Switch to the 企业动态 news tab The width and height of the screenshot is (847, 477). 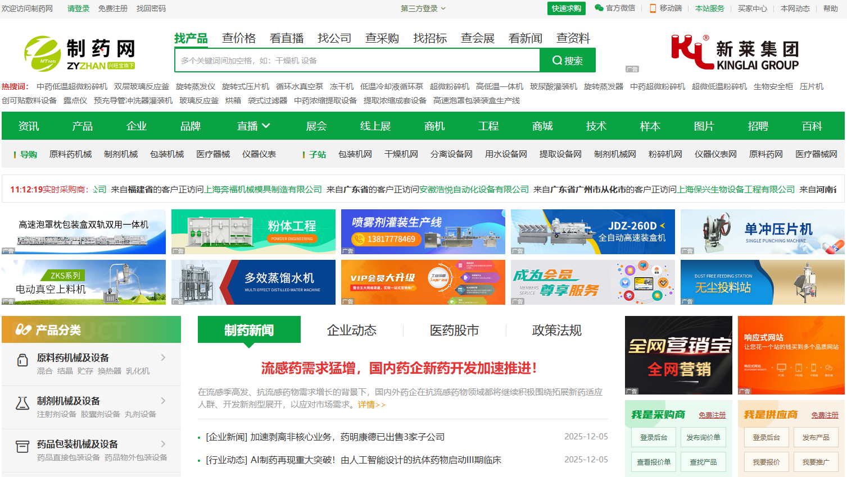[351, 331]
